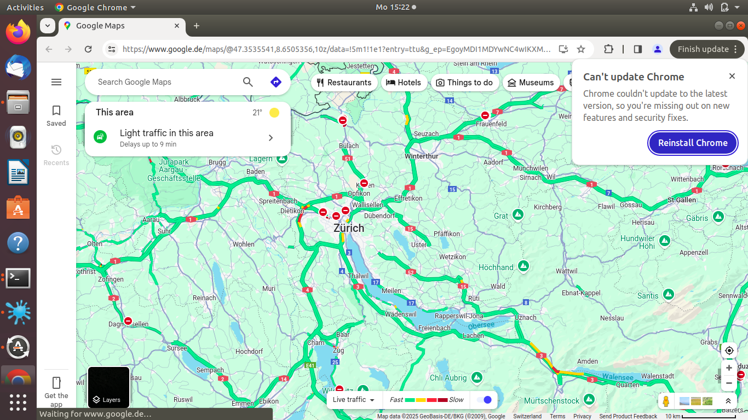The image size is (748, 420).
Task: Click Get the app phone icon
Action: click(56, 383)
